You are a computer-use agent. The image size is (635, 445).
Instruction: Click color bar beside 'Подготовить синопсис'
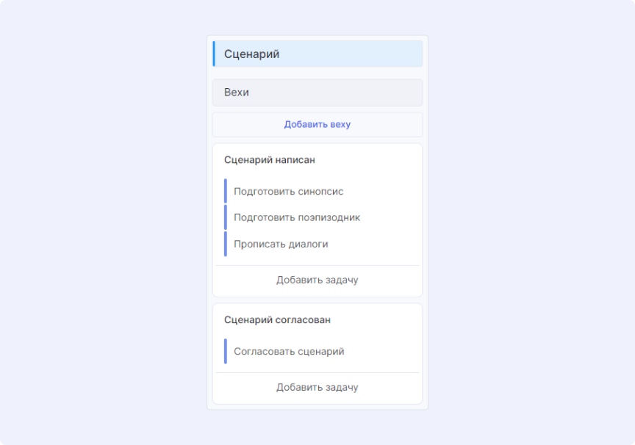pos(226,191)
